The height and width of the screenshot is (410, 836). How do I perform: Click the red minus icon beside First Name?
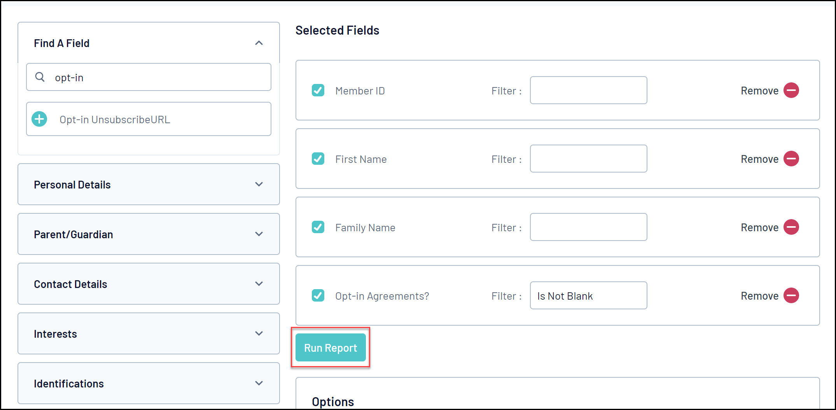(791, 159)
